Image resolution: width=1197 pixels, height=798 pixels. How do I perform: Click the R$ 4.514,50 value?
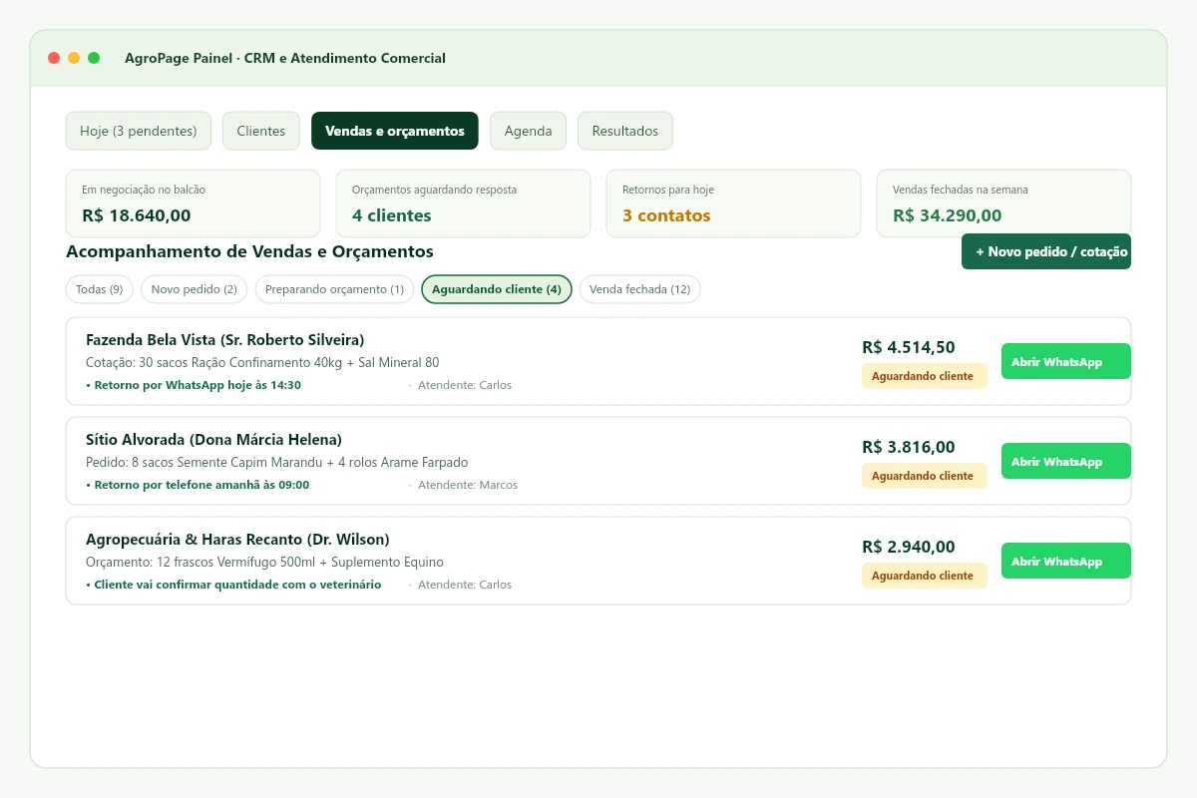click(x=909, y=347)
